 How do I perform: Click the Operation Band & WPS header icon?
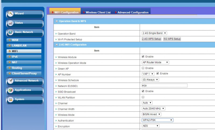[x=56, y=21]
